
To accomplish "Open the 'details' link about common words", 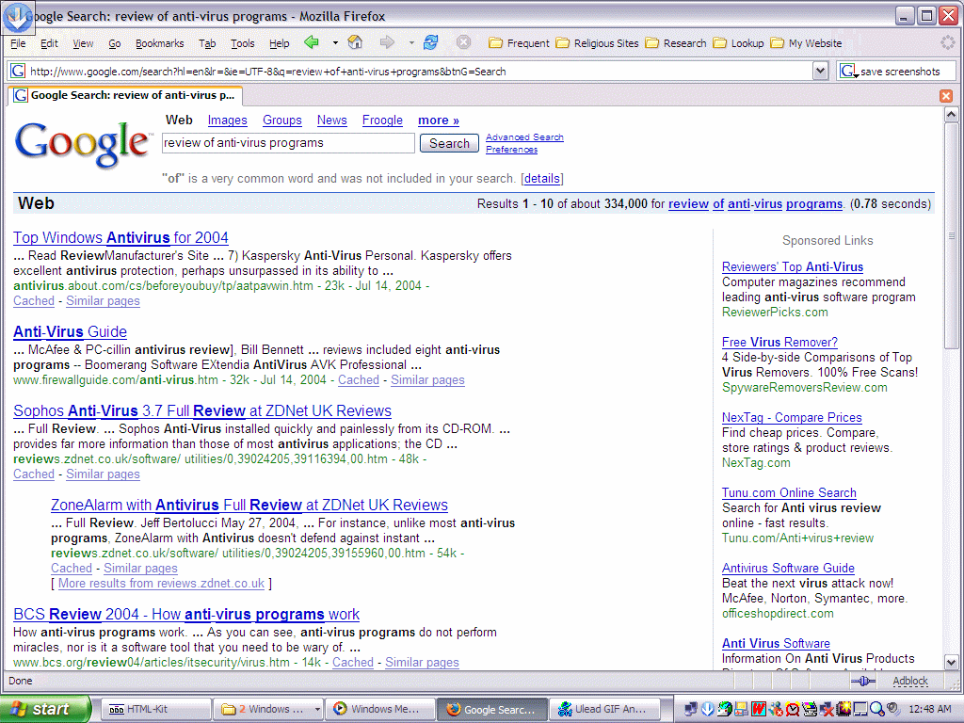I will pyautogui.click(x=541, y=178).
